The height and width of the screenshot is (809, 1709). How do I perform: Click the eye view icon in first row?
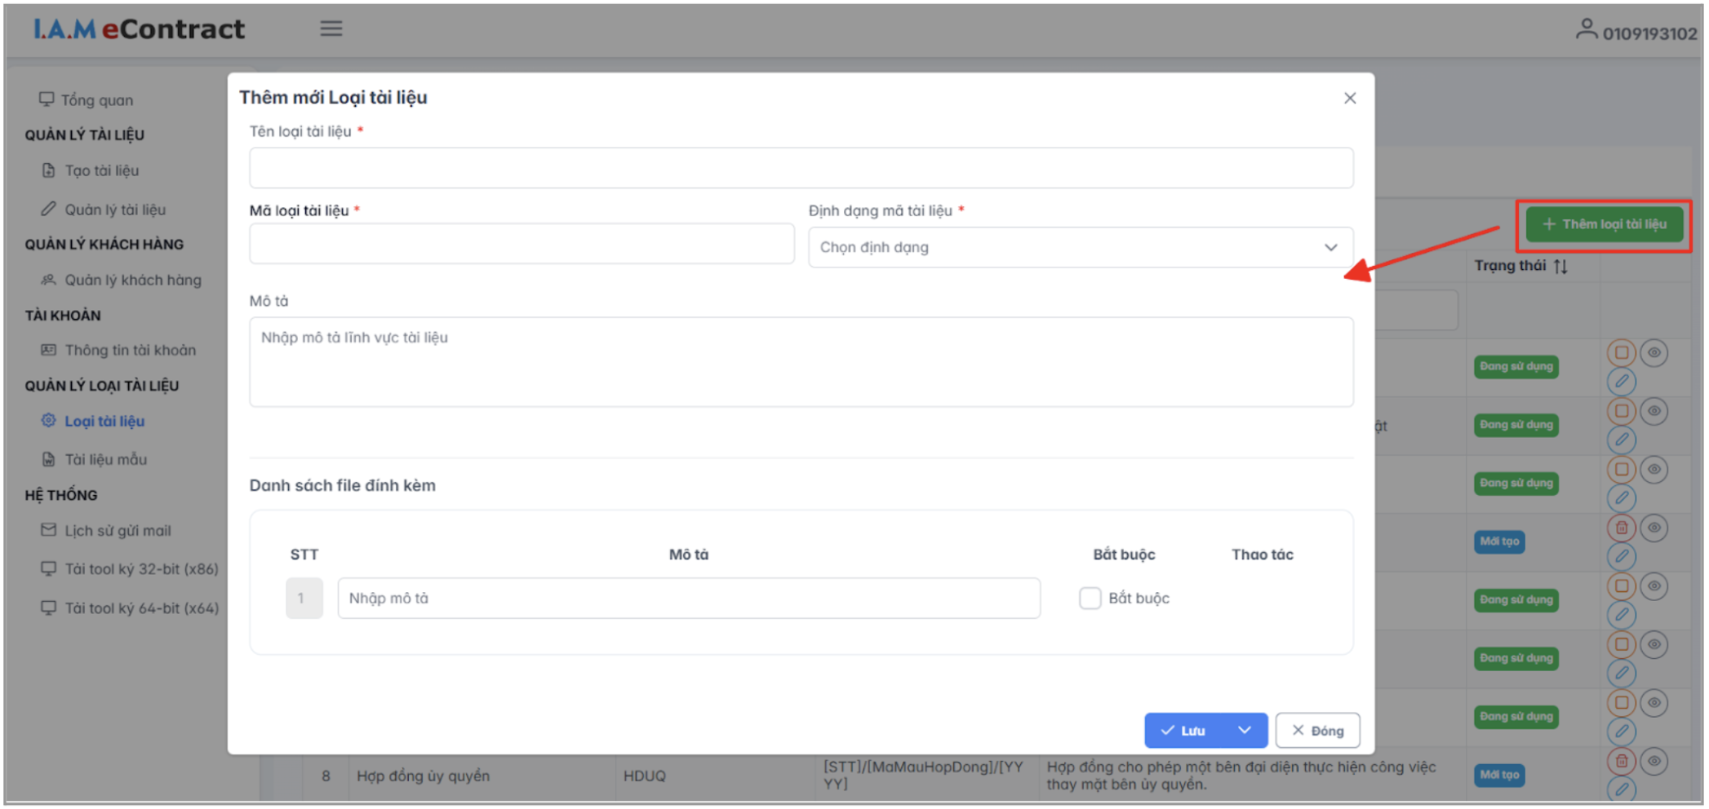[x=1654, y=353]
